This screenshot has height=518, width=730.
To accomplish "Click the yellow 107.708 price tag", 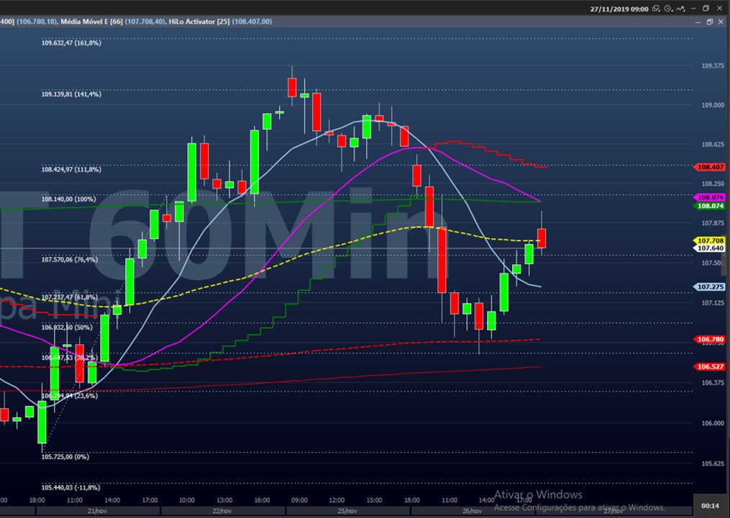I will point(709,240).
